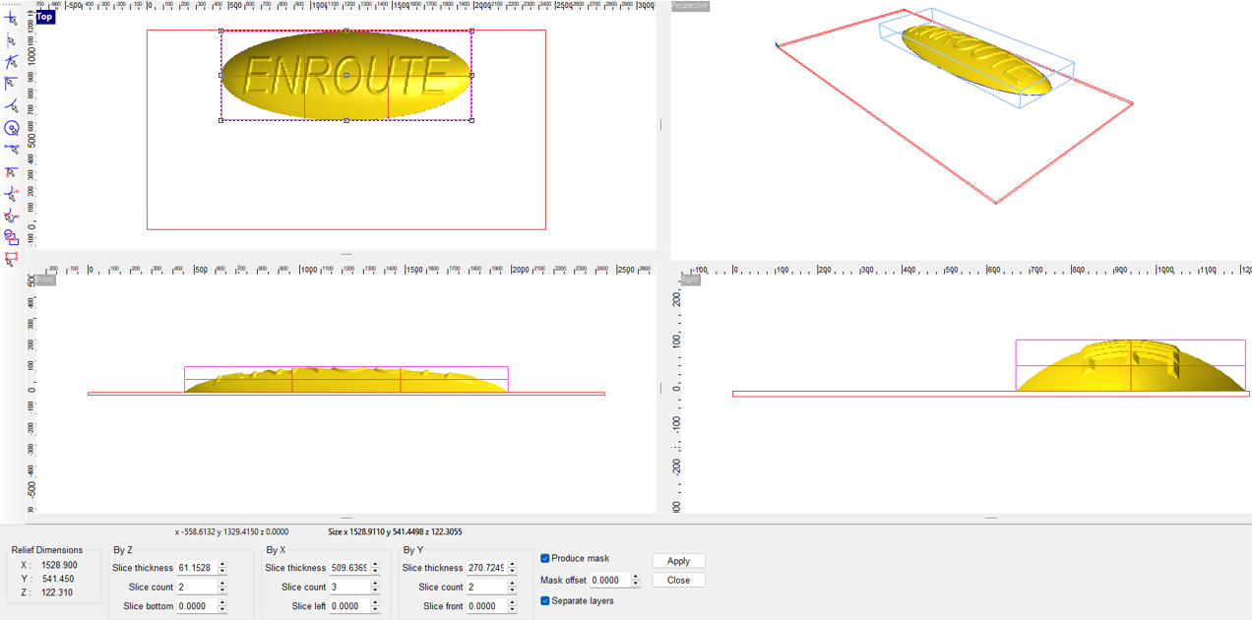Select the relief in the Perspective view
Viewport: 1252px width, 620px height.
point(976,59)
